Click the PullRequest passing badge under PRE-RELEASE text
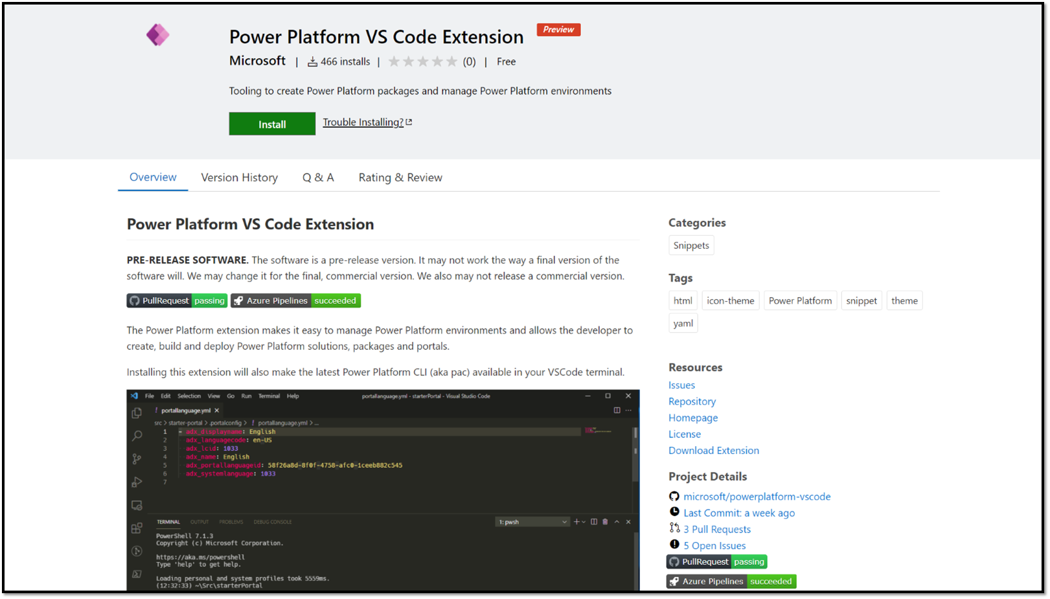 point(177,300)
